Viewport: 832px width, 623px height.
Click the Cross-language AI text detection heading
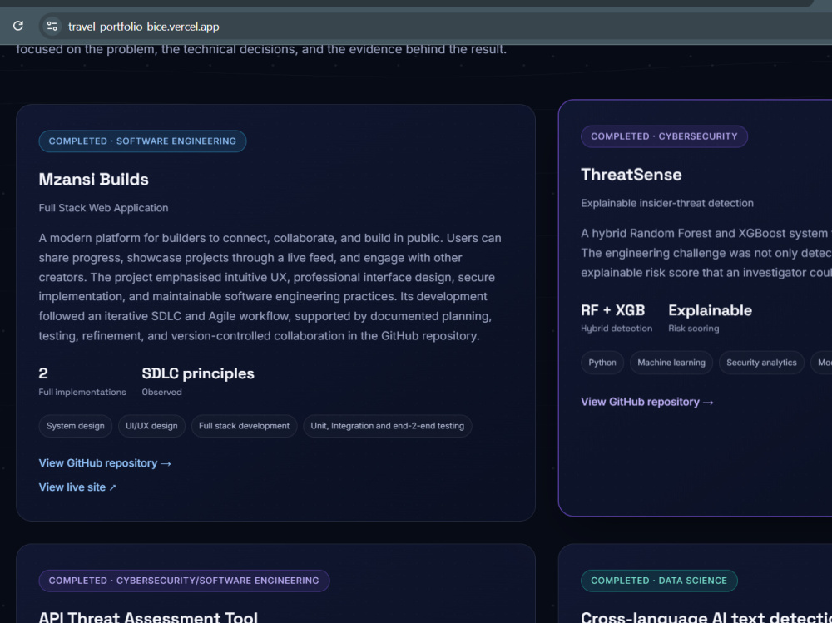tap(706, 617)
